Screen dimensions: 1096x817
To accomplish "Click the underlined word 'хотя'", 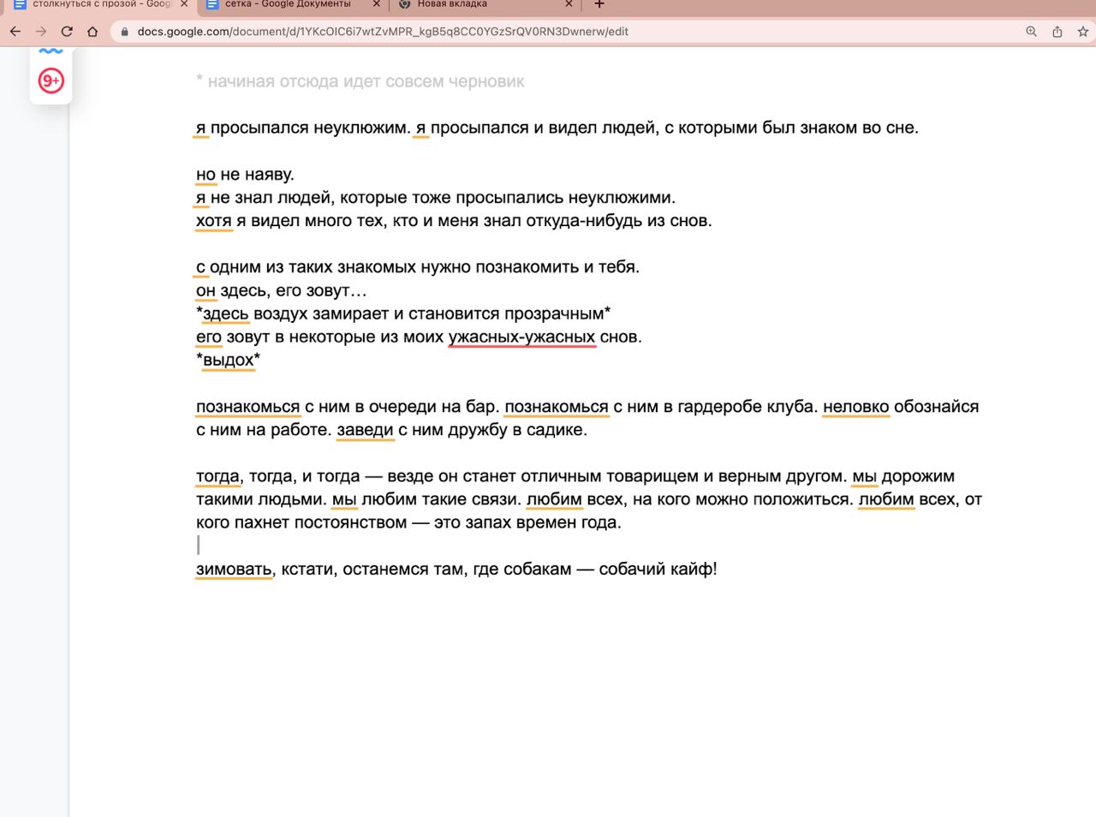I will coord(214,221).
